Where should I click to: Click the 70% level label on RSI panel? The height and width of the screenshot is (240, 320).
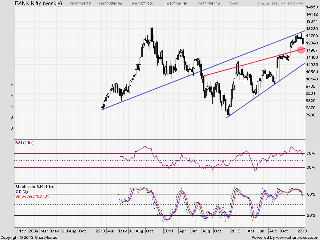point(311,154)
